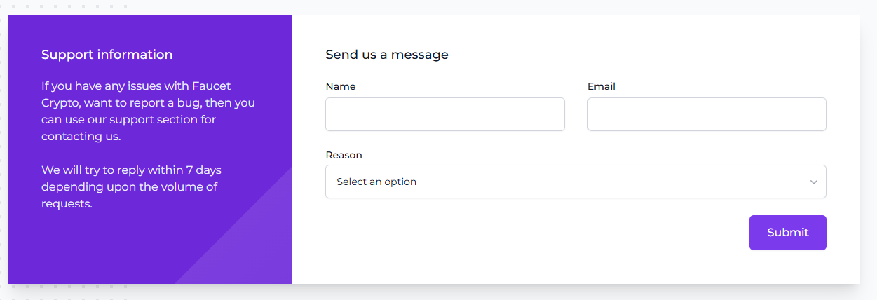Click the Name text input field
The width and height of the screenshot is (877, 300).
coord(444,114)
